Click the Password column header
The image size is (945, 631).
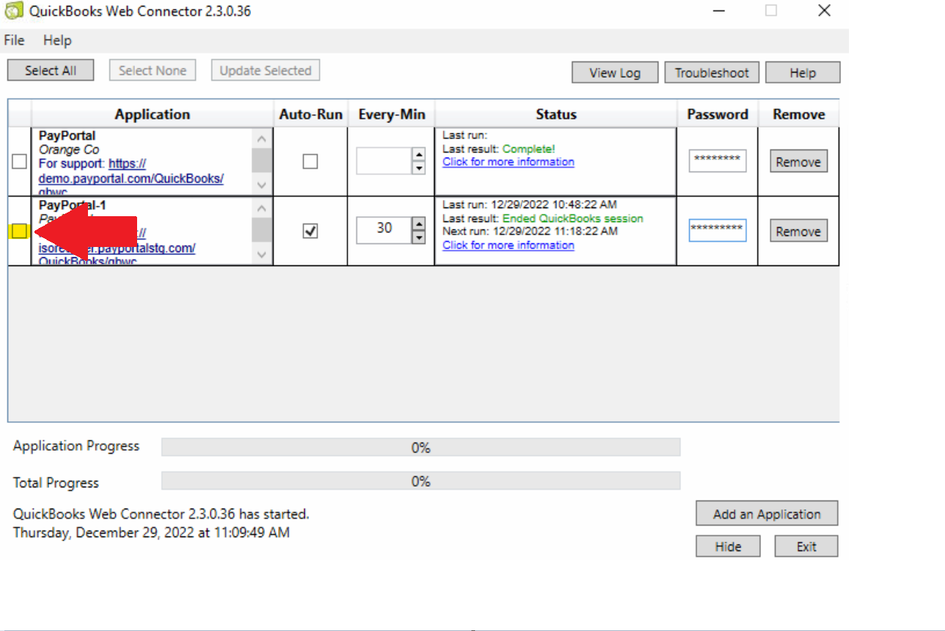[x=718, y=114]
